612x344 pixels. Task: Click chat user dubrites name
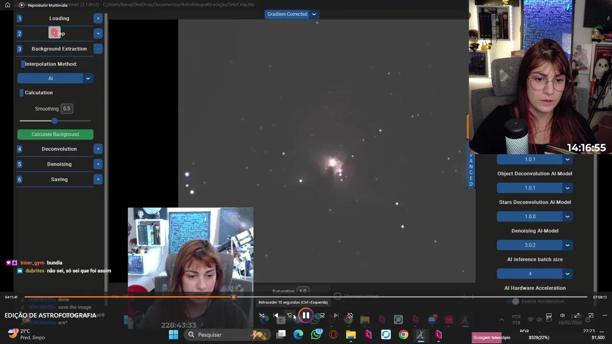[35, 271]
